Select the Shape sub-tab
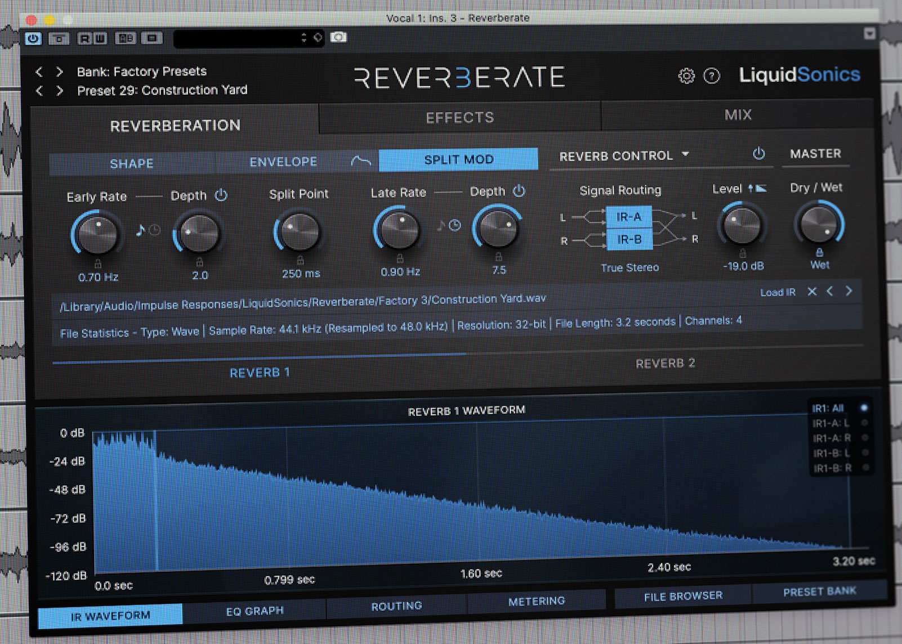 coord(132,163)
